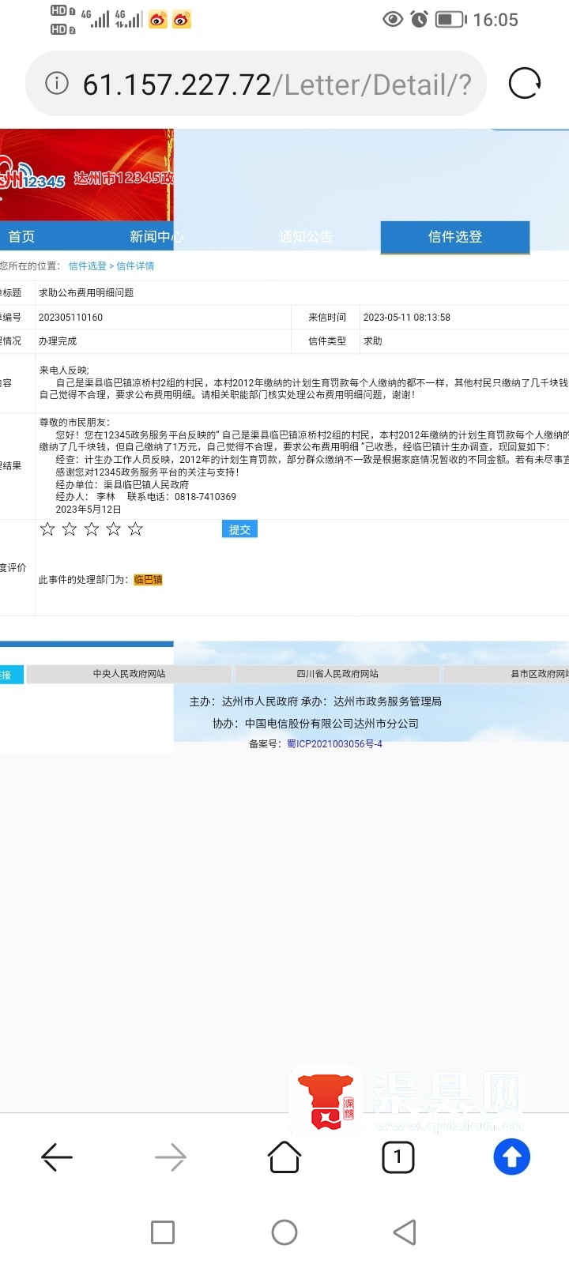Visit the 四川省人民政府网站 link

(337, 674)
